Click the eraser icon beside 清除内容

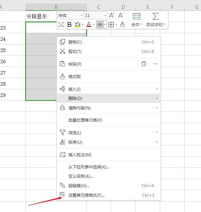62,108
